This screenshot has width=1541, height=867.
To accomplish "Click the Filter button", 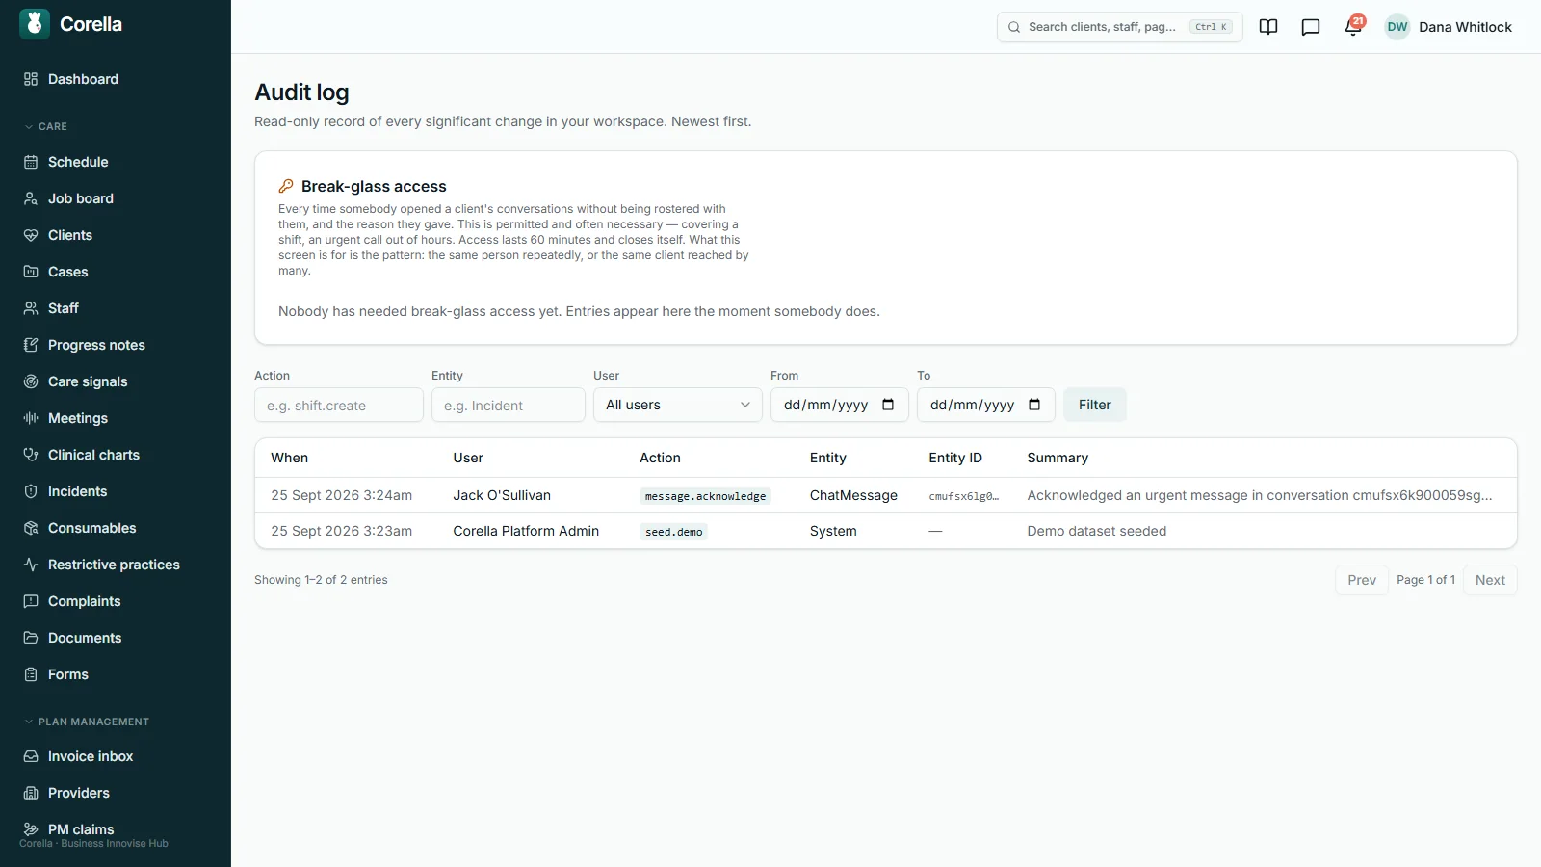I will [x=1095, y=405].
